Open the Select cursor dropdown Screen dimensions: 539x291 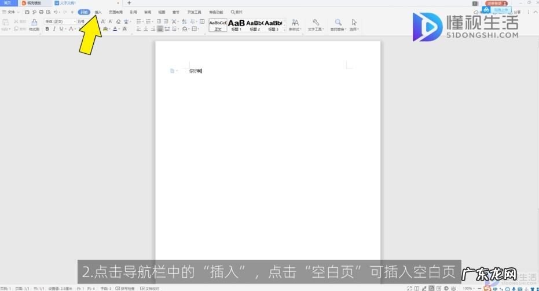point(354,25)
